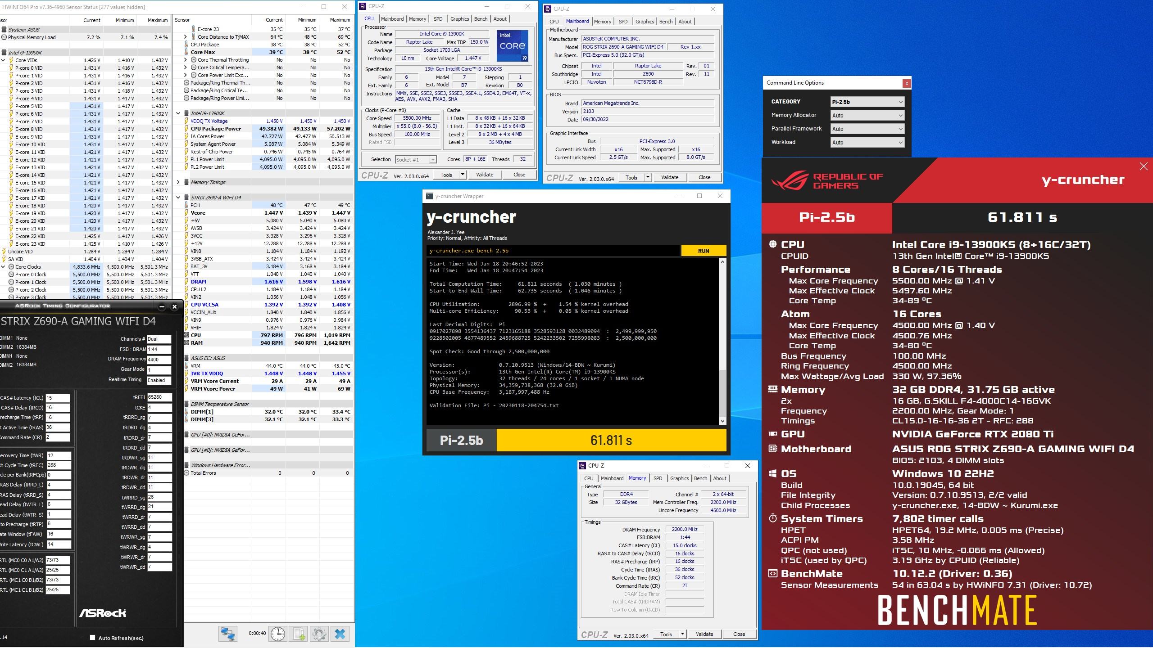
Task: Click the BenchMate section icon
Action: coord(773,574)
